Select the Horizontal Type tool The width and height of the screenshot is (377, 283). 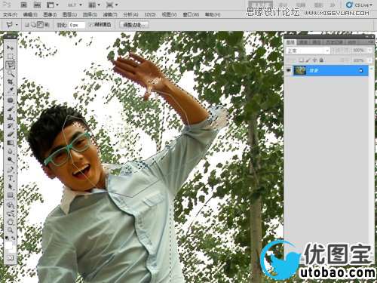pos(10,178)
